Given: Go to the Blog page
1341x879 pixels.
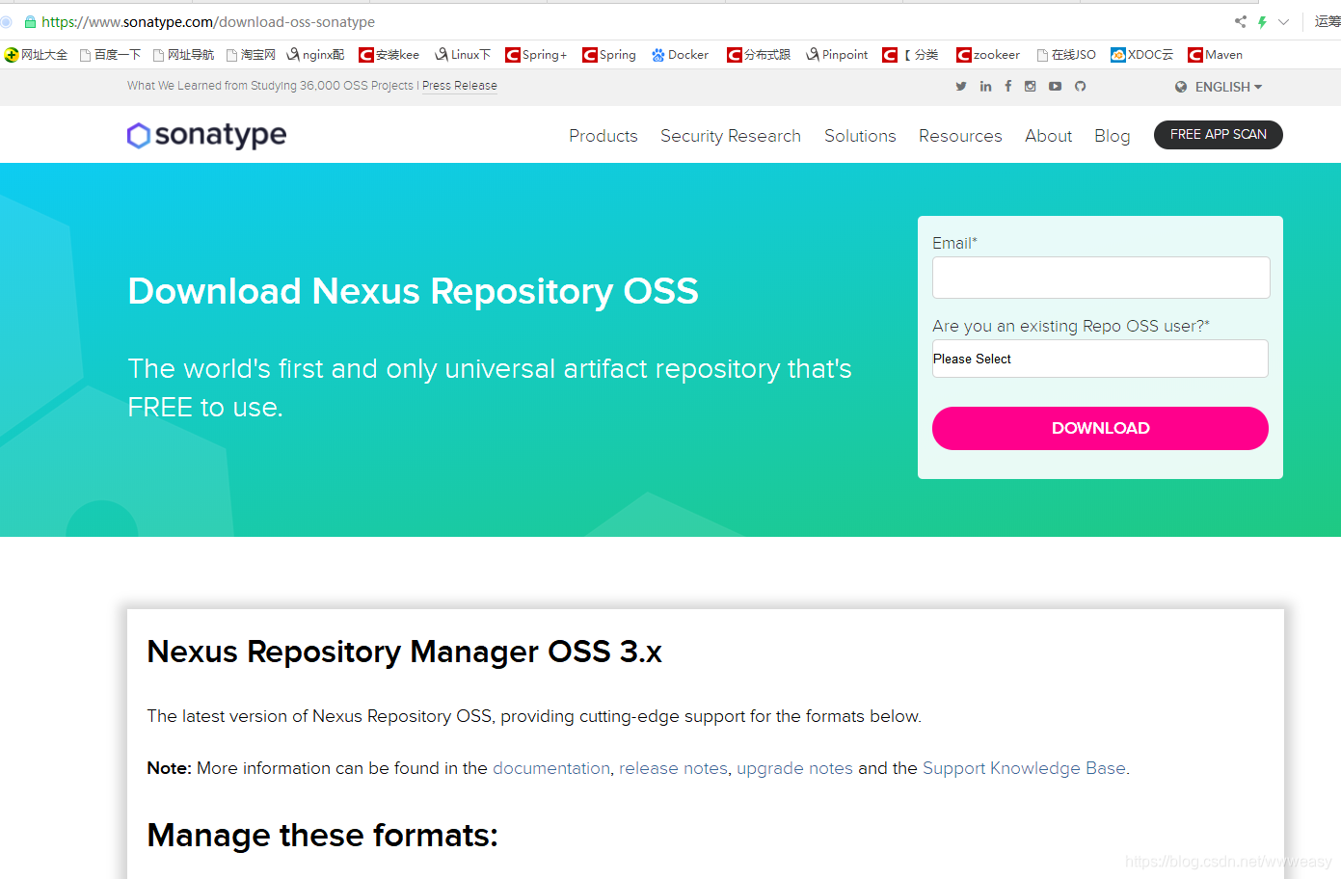Looking at the screenshot, I should 1113,136.
